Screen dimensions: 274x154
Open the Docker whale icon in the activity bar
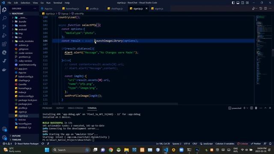4,70
